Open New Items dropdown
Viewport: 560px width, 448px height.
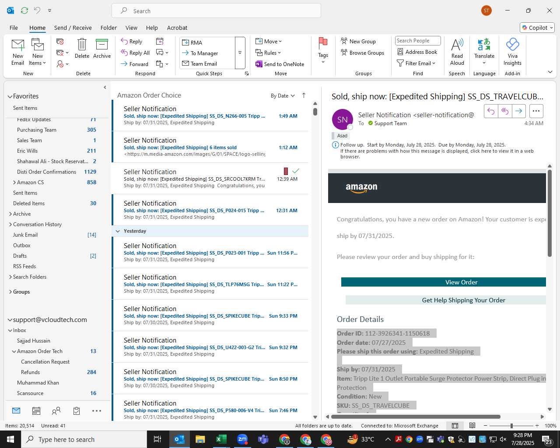coord(38,52)
